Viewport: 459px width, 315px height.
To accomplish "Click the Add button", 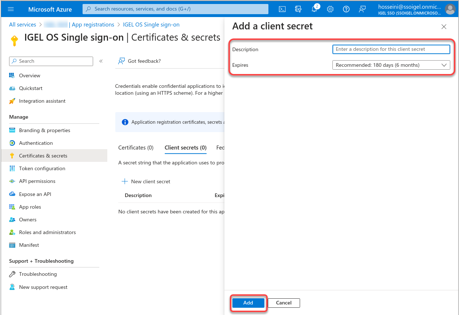I will tap(248, 303).
